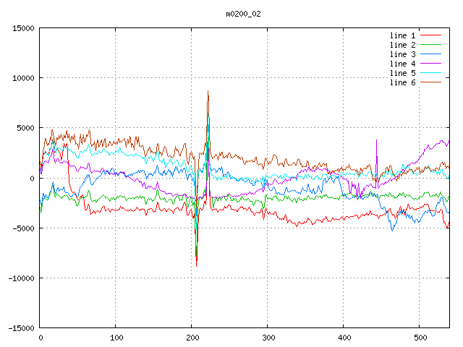The height and width of the screenshot is (347, 463).
Task: Click the -5000 y-axis tick label
Action: click(23, 228)
